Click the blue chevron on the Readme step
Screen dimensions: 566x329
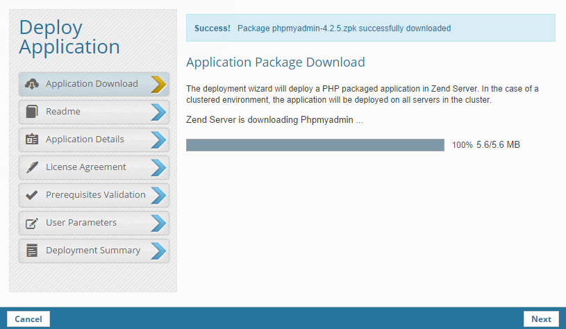(158, 112)
